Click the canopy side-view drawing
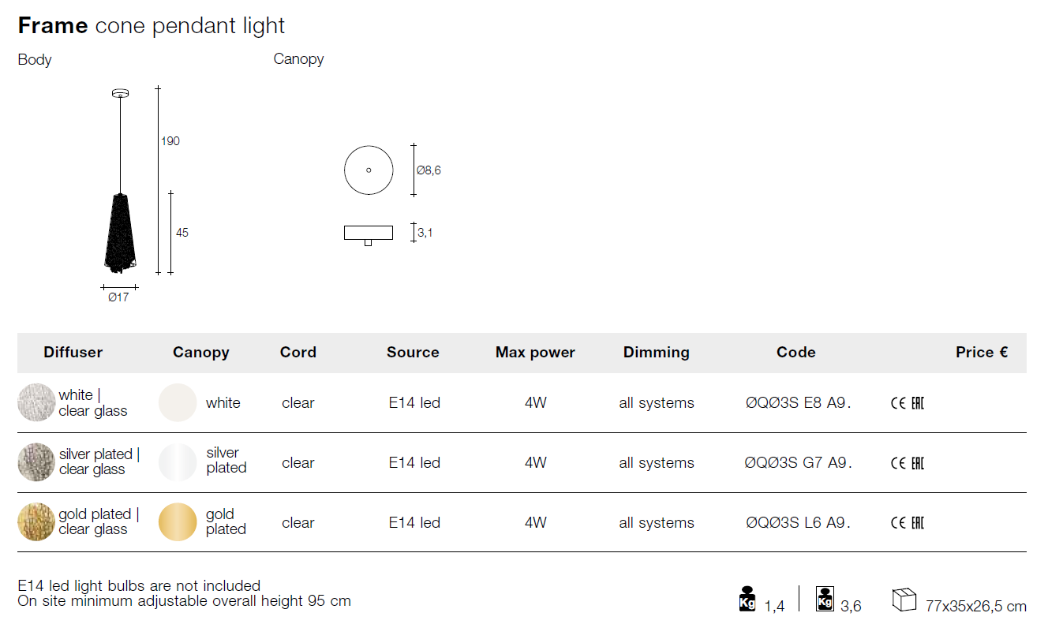1048x639 pixels. [x=369, y=235]
